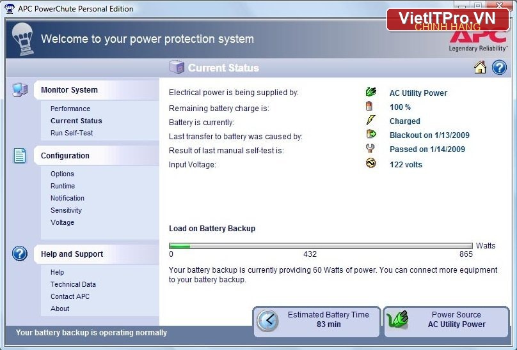
Task: Open Notification settings
Action: [x=67, y=198]
